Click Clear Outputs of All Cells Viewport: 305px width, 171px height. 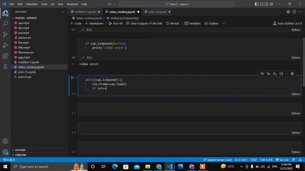point(144,23)
